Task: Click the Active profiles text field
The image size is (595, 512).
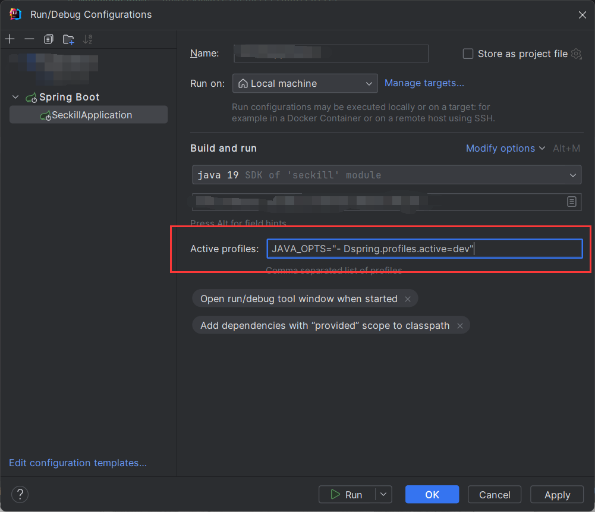Action: (x=424, y=249)
